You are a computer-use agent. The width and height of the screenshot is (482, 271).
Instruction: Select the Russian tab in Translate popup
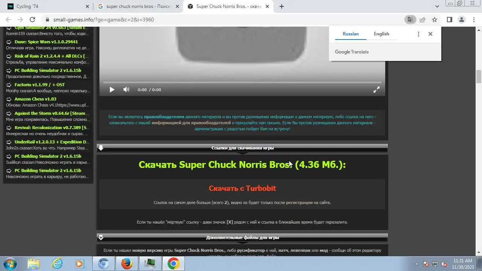pos(351,34)
